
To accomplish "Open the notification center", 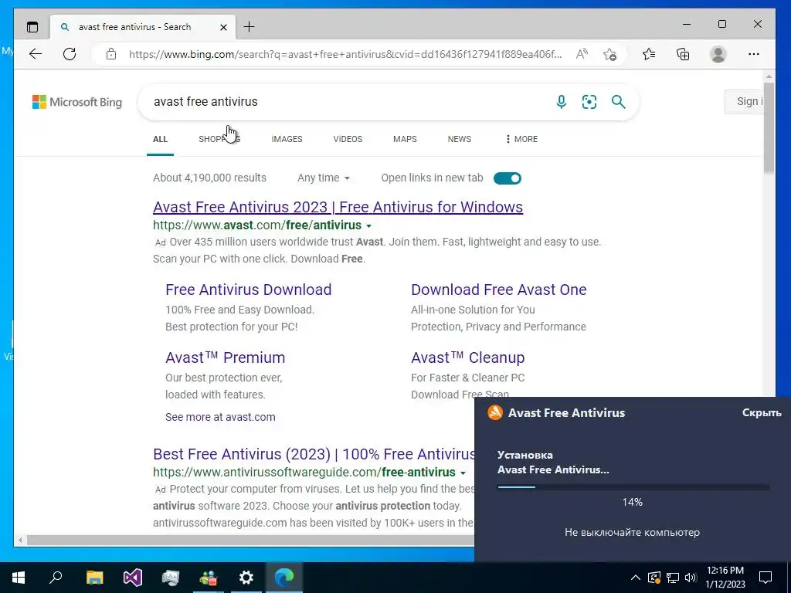I will (x=766, y=578).
